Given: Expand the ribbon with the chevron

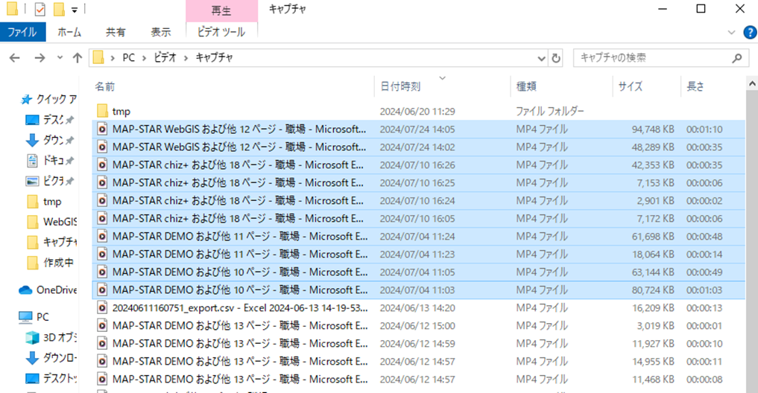Looking at the screenshot, I should click(731, 32).
